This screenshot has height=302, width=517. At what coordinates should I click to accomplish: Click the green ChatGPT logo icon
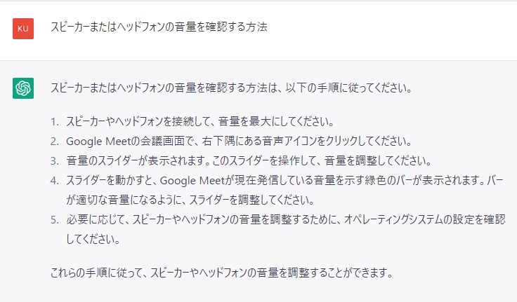23,88
